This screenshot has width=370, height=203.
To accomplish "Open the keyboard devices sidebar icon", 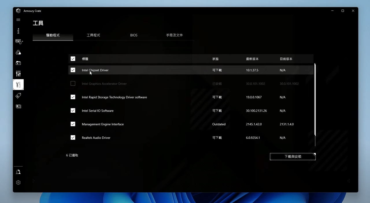I will click(x=18, y=42).
